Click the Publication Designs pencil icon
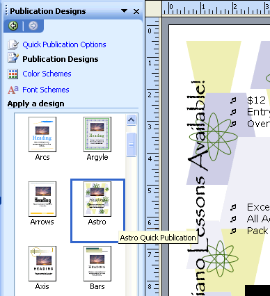This screenshot has height=296, width=270. (13, 58)
